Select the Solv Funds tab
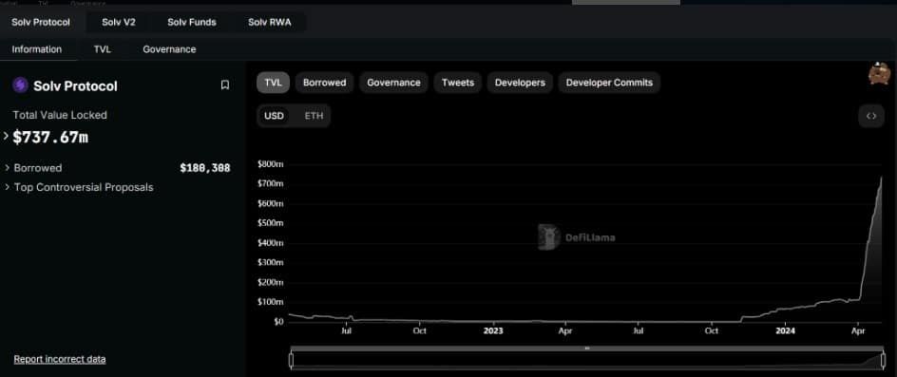The height and width of the screenshot is (377, 897). (x=192, y=22)
